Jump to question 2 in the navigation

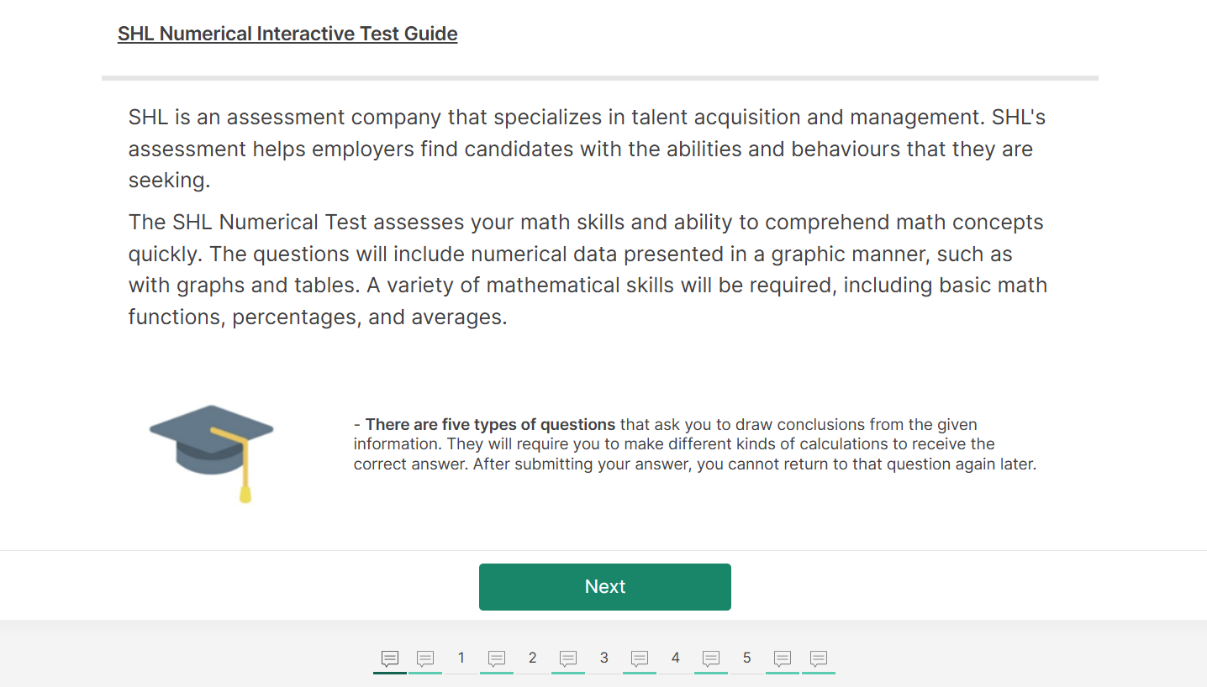click(x=532, y=658)
